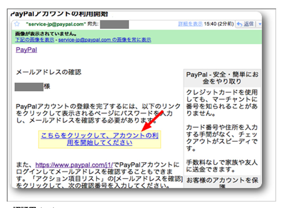Open the reply options dropdown arrow

pos(260,24)
